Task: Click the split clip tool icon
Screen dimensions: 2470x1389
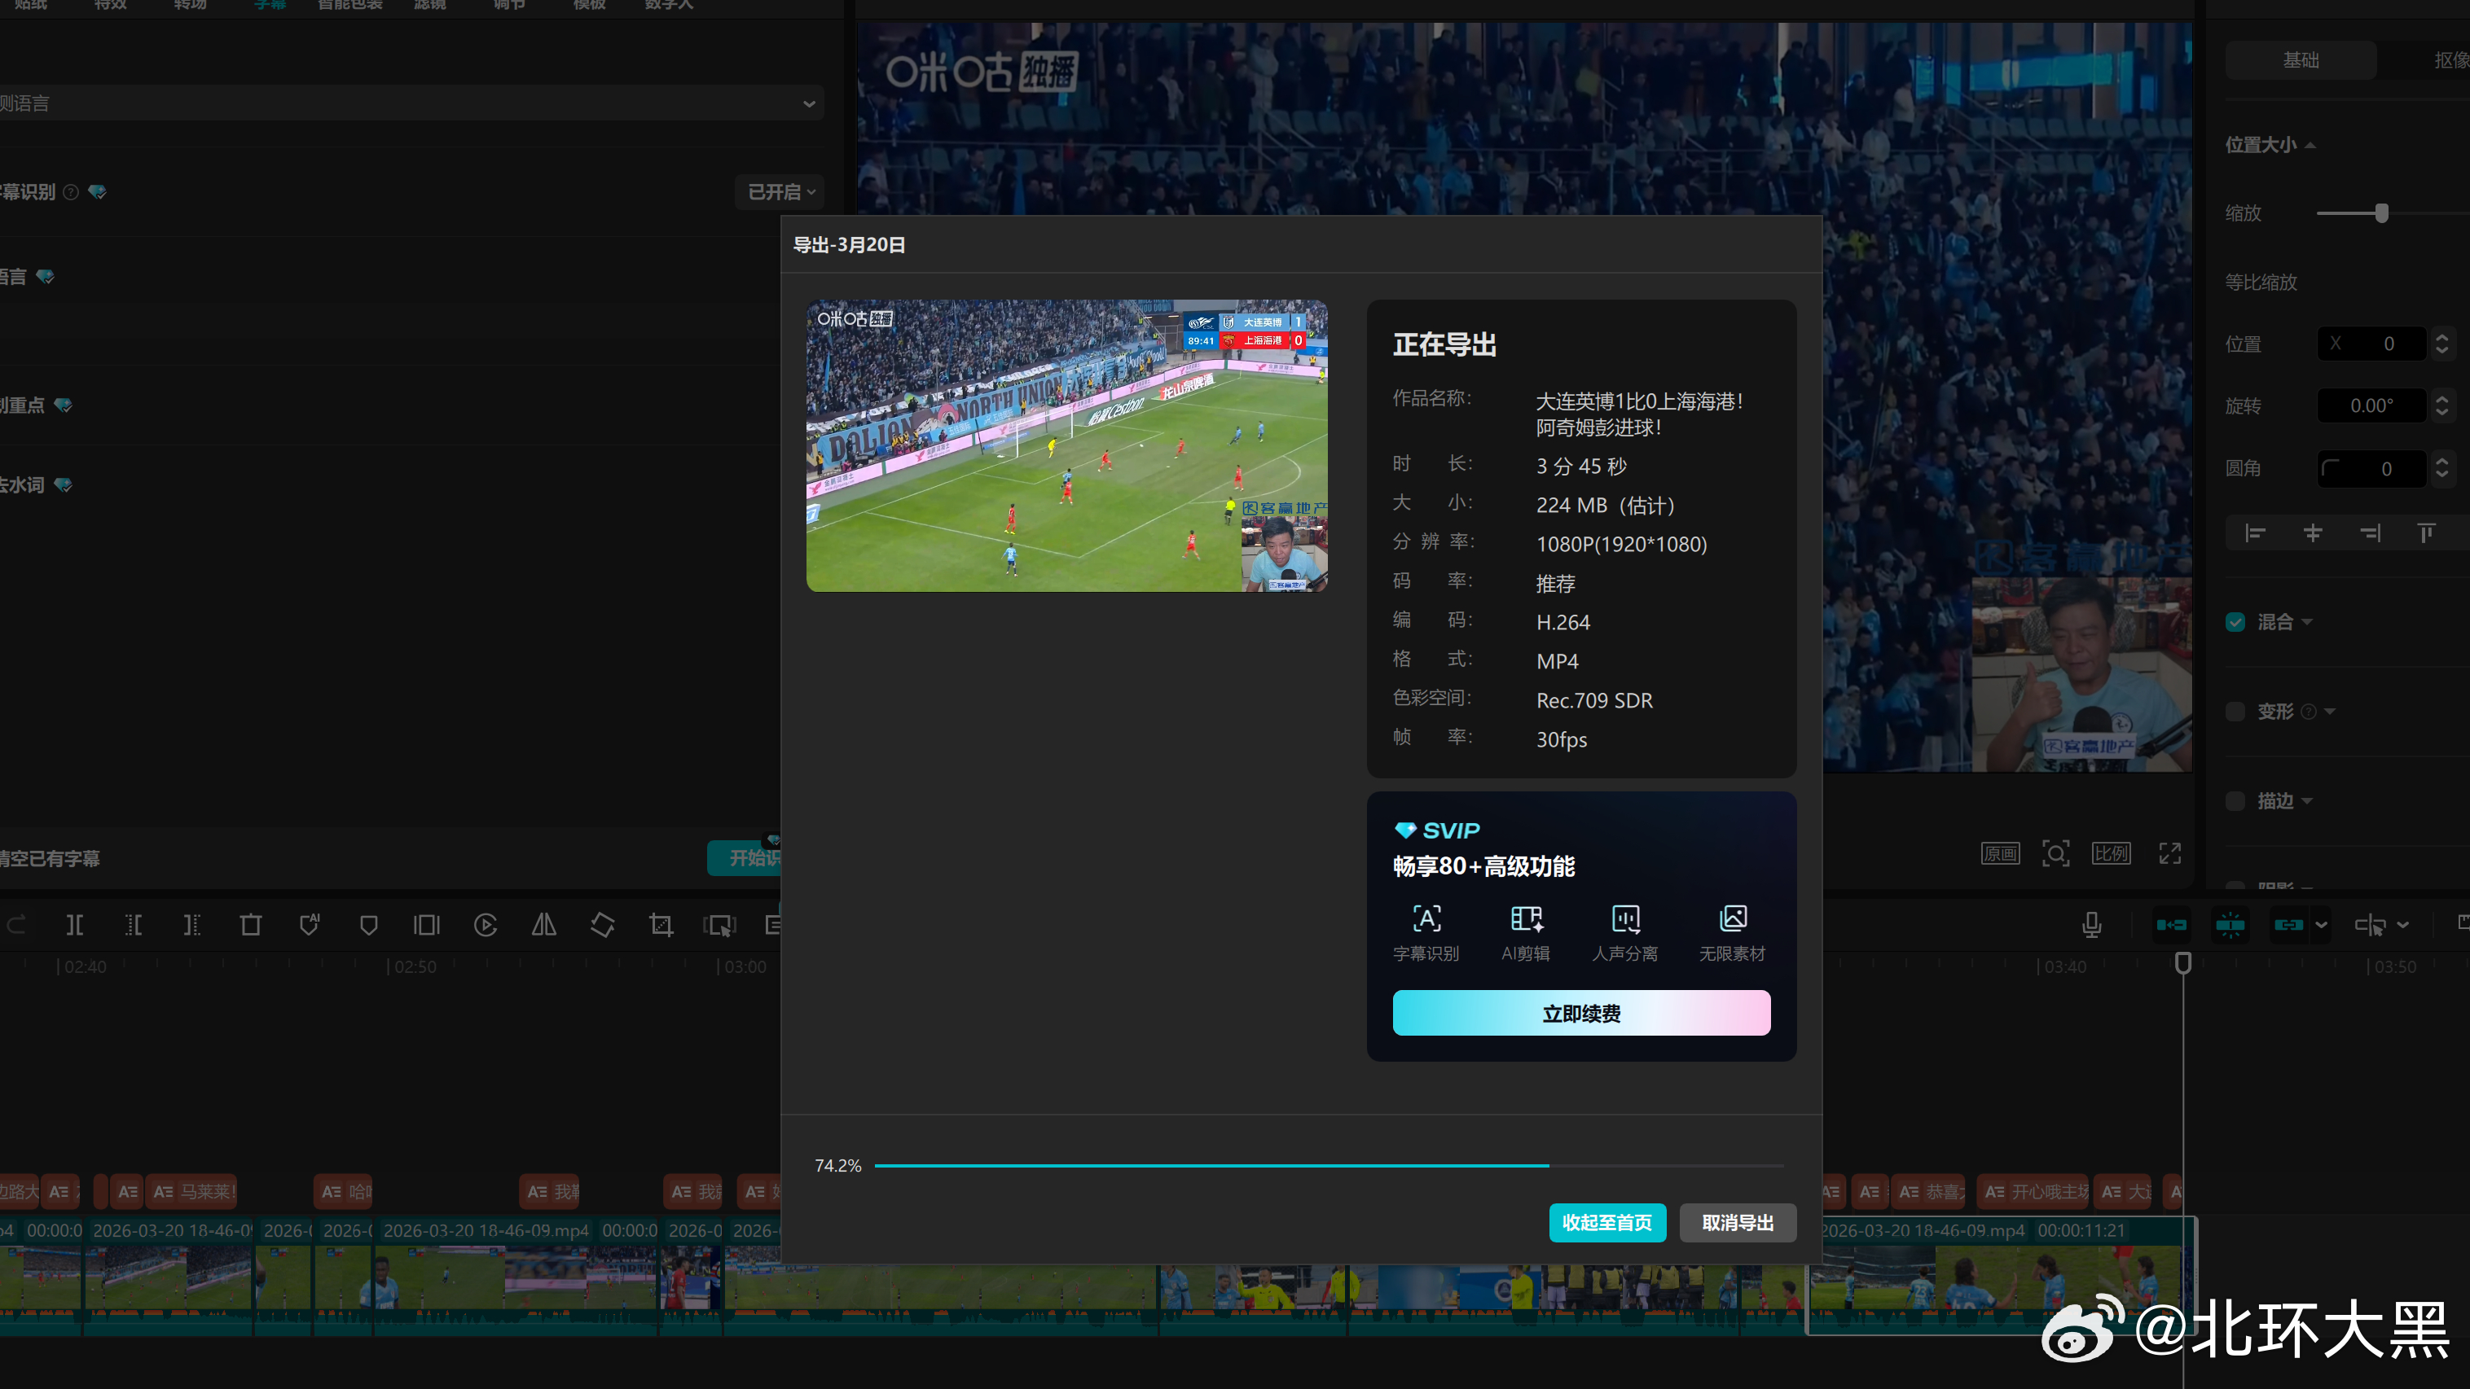Action: [x=75, y=925]
